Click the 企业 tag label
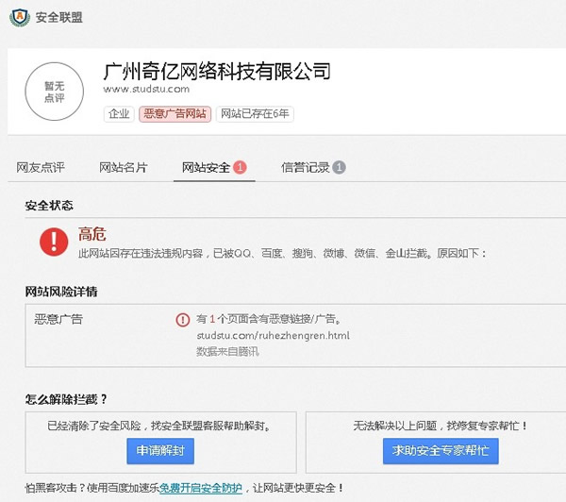 pos(118,114)
